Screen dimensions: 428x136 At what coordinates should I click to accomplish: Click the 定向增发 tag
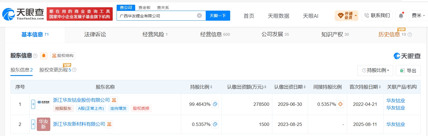(x=118, y=108)
